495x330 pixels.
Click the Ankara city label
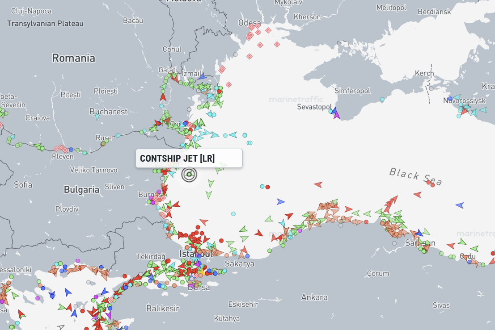pos(314,297)
